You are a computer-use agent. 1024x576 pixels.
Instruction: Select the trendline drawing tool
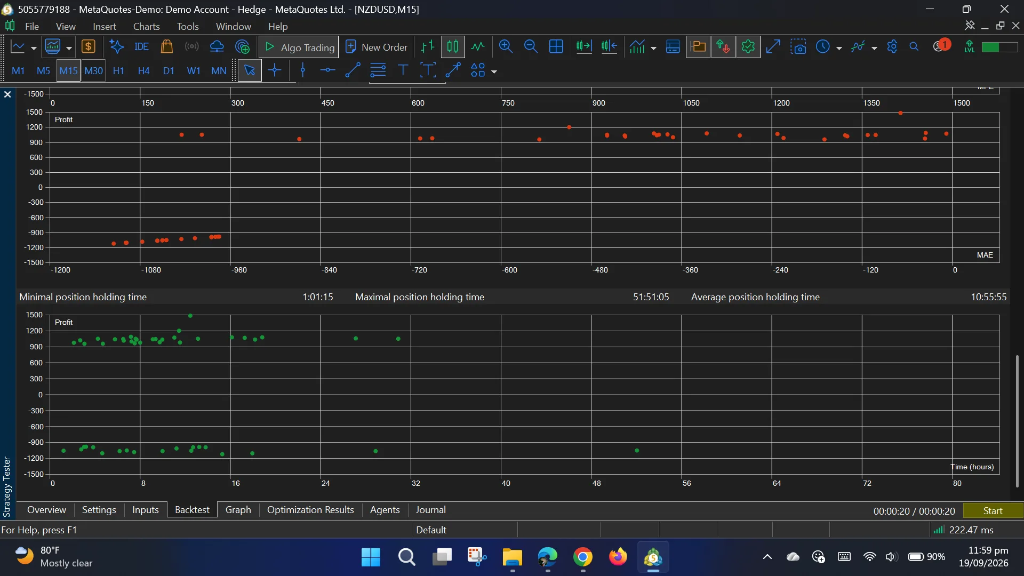pyautogui.click(x=353, y=70)
